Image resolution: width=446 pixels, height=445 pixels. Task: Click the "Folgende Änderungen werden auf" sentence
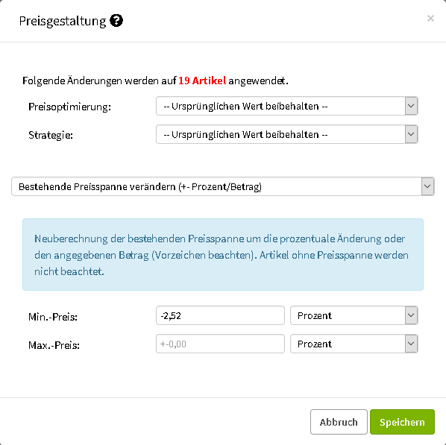(x=99, y=81)
